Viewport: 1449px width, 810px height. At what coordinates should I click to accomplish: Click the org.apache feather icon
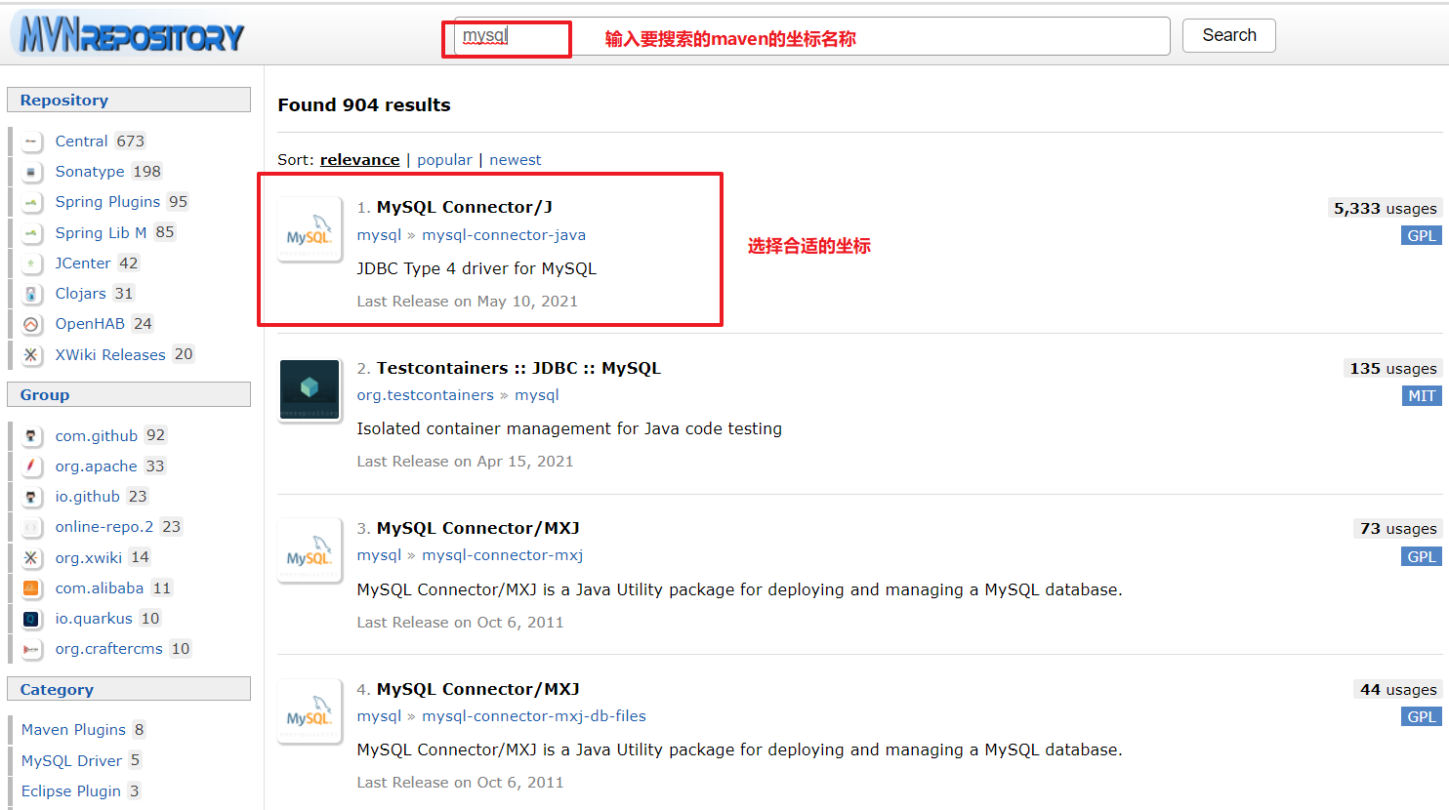(31, 466)
